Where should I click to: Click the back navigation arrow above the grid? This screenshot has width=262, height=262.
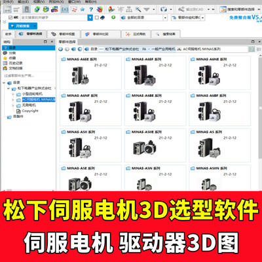[x=60, y=49]
